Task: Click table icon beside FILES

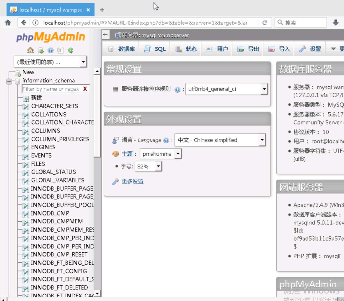Action: 26,165
